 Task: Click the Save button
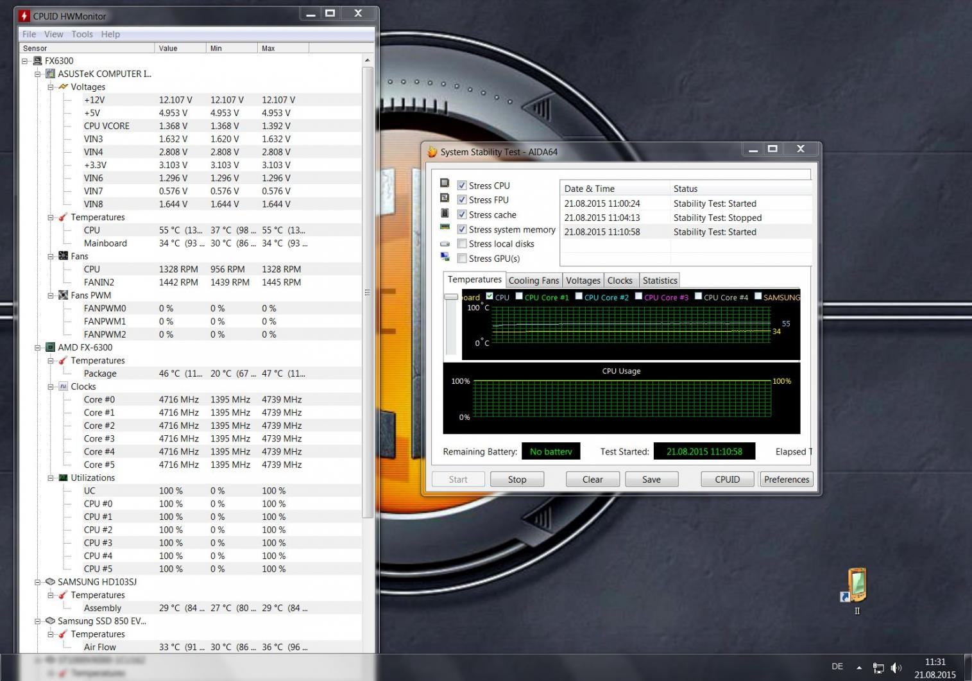[651, 479]
